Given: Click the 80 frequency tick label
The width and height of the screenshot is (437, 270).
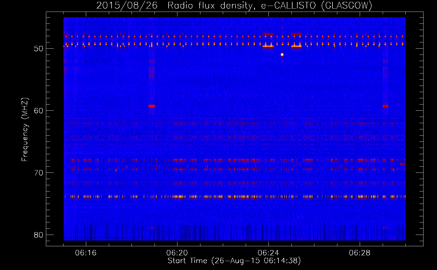Looking at the screenshot, I should pyautogui.click(x=39, y=235).
